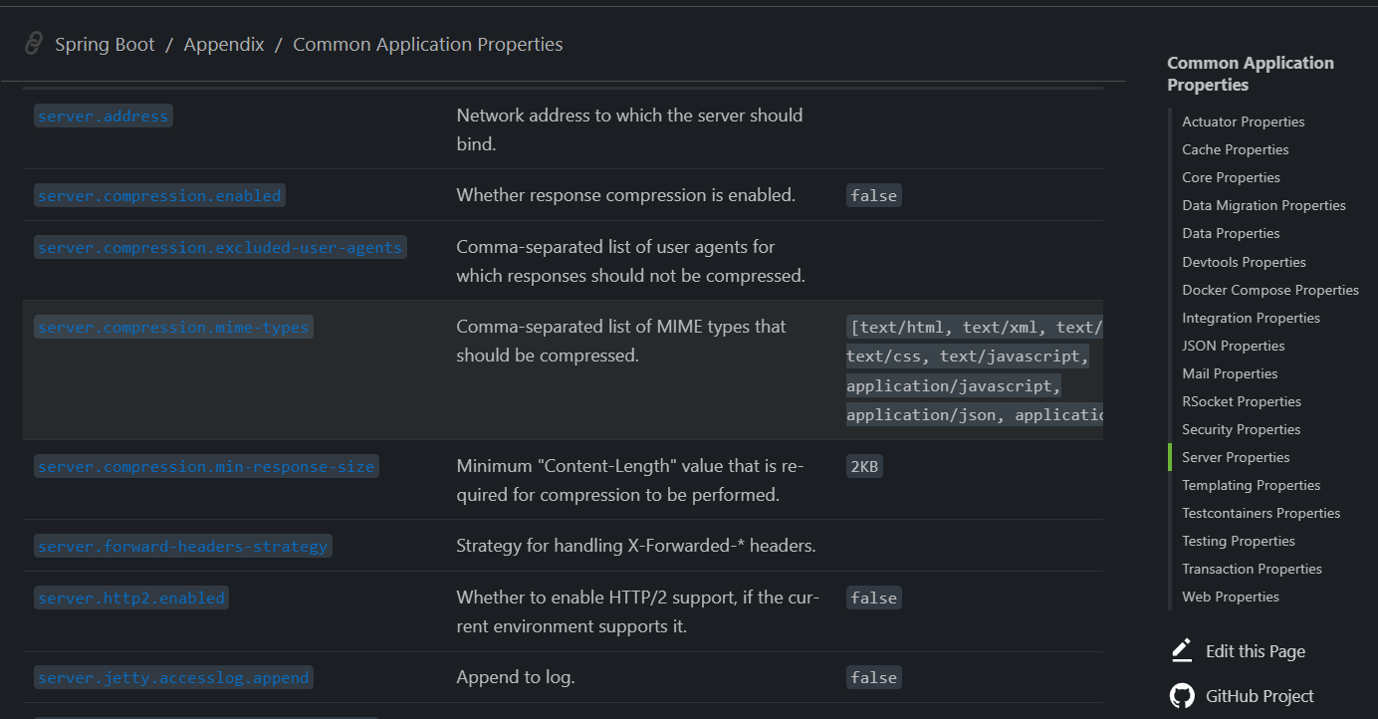This screenshot has height=719, width=1378.
Task: Click server.jetty.accesslog.append property link
Action: 173,678
